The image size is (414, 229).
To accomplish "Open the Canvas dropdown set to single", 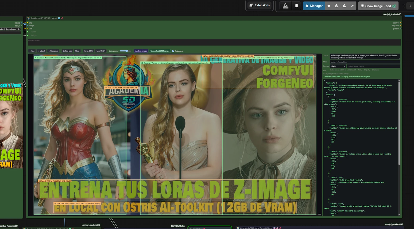I will click(x=338, y=66).
